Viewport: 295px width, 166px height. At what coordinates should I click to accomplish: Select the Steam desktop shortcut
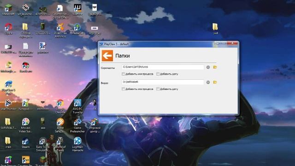click(26, 143)
